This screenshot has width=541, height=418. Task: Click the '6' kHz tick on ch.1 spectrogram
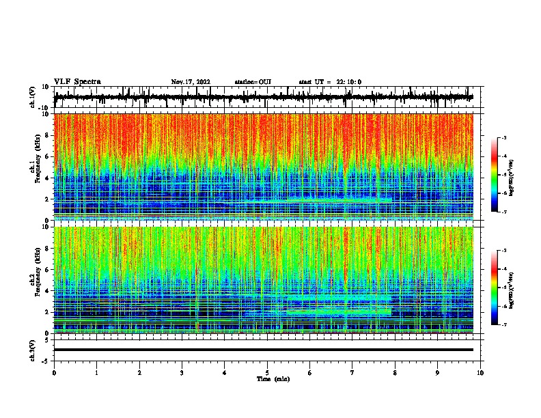tap(48, 156)
